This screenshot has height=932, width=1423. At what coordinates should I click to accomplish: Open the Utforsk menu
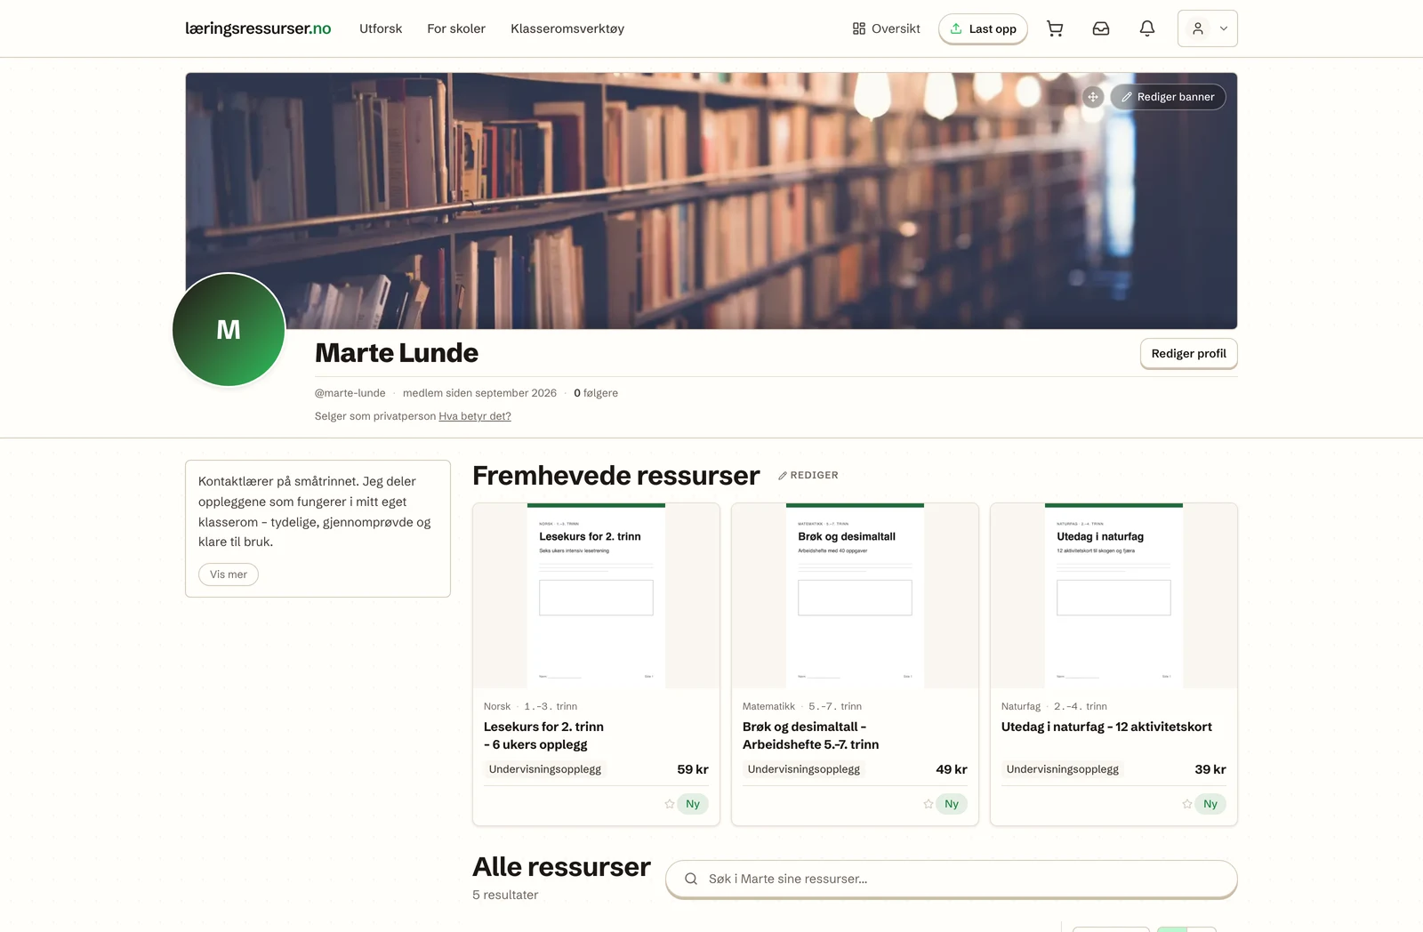pyautogui.click(x=381, y=28)
